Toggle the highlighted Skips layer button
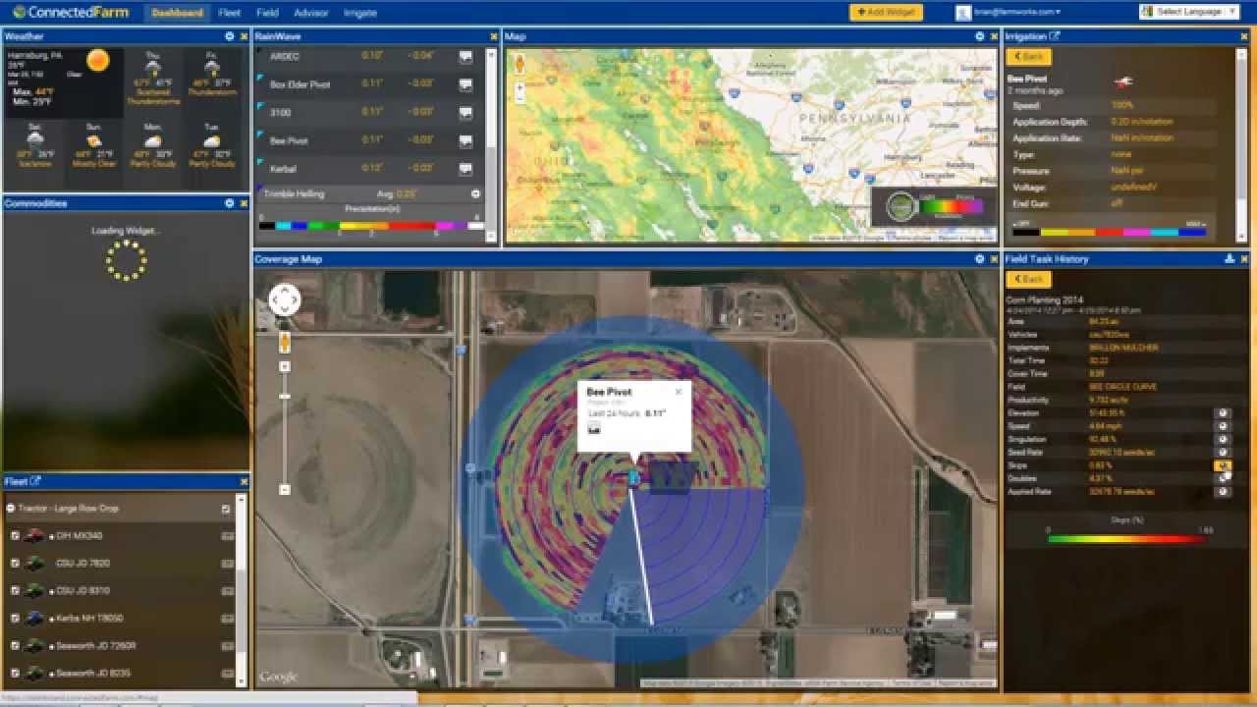This screenshot has height=707, width=1257. [x=1223, y=465]
